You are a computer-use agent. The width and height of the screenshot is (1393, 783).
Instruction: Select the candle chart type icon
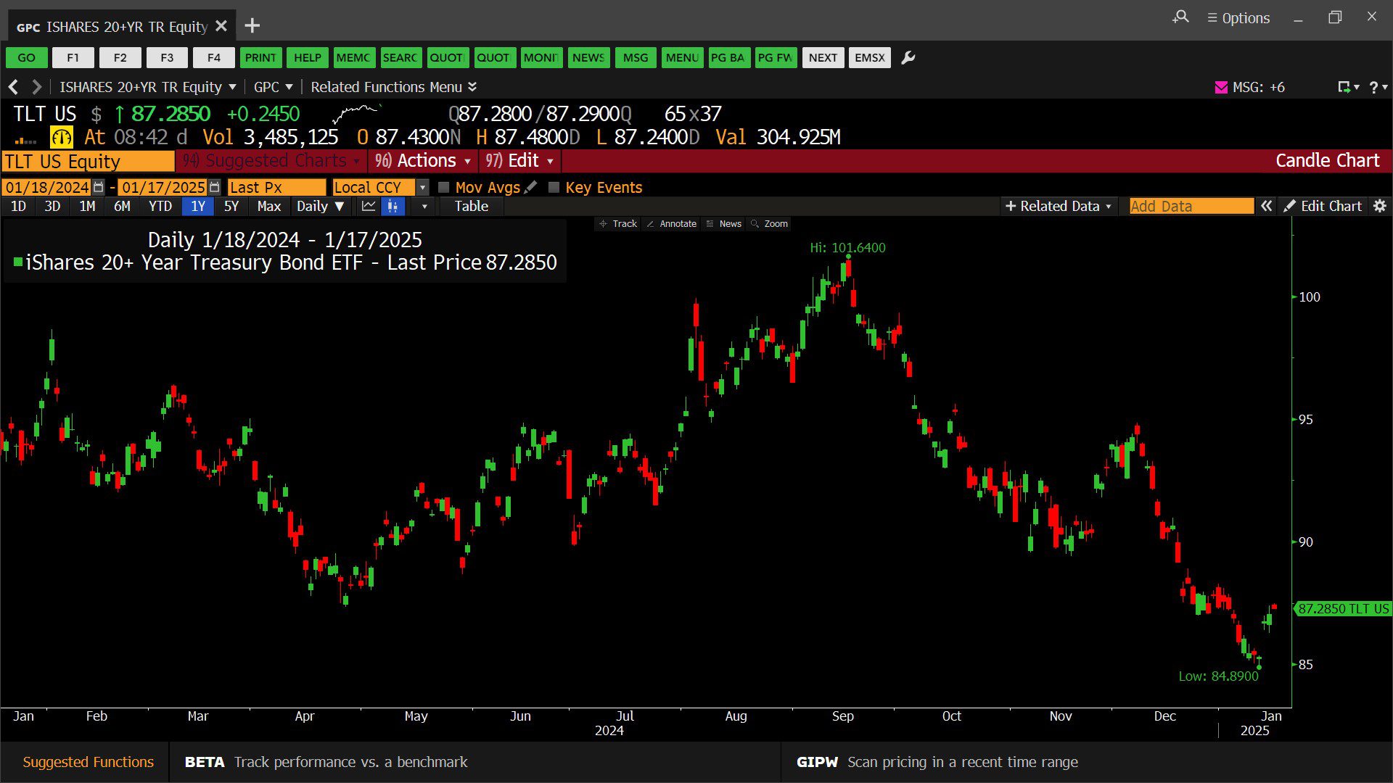pyautogui.click(x=393, y=207)
